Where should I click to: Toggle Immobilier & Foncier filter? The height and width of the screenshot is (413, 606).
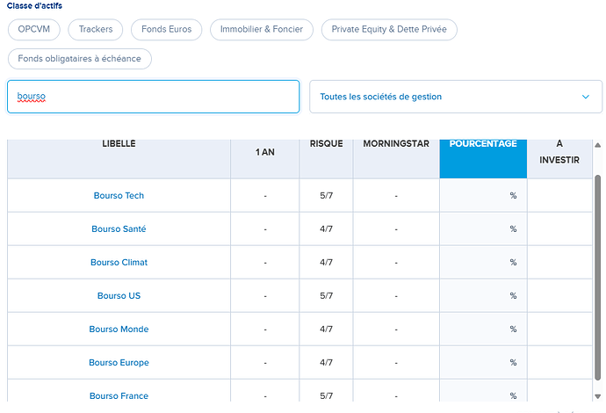click(262, 29)
